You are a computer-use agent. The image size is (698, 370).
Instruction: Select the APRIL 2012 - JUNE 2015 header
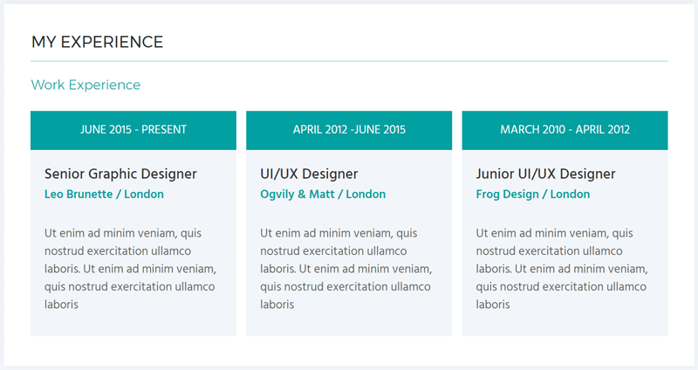pyautogui.click(x=349, y=129)
